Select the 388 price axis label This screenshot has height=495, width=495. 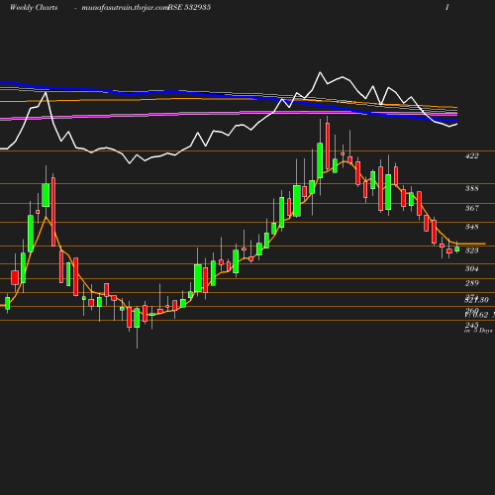pyautogui.click(x=471, y=188)
